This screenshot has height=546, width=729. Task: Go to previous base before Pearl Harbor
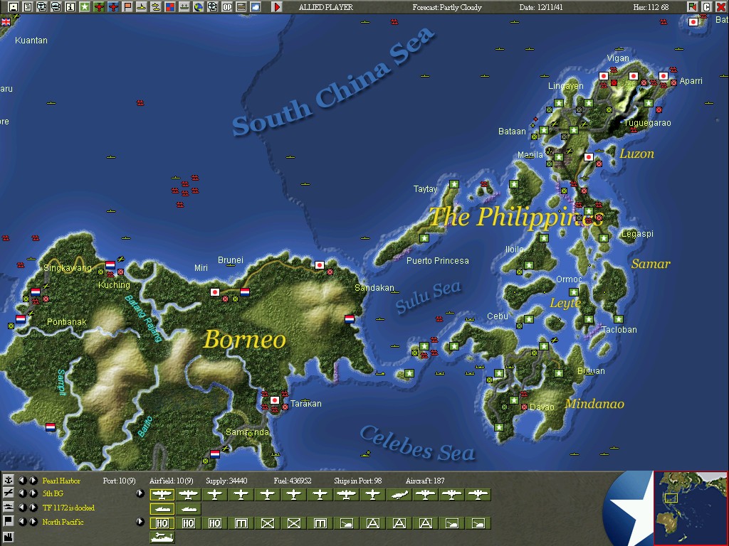tap(22, 480)
